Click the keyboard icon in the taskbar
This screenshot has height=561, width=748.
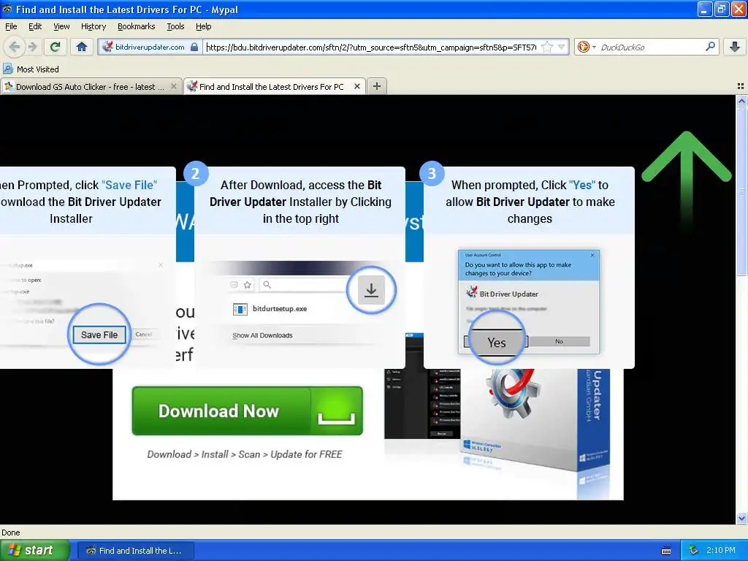666,551
